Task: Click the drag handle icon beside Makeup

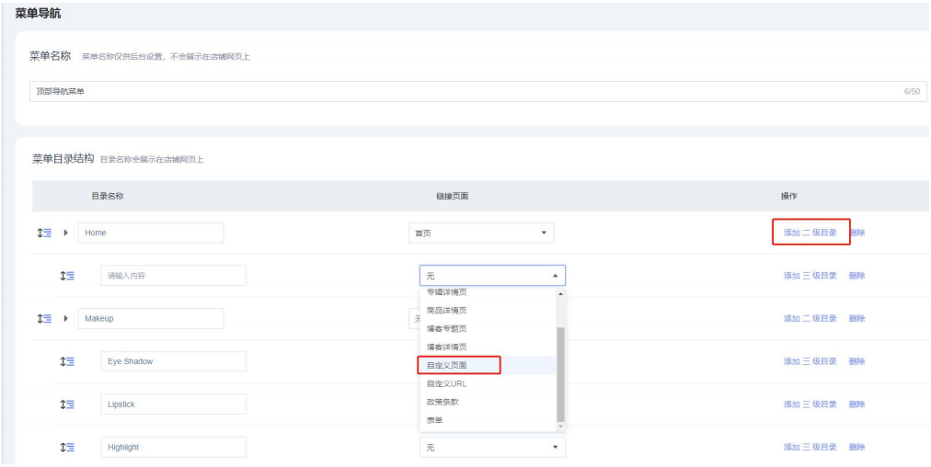Action: (x=44, y=319)
